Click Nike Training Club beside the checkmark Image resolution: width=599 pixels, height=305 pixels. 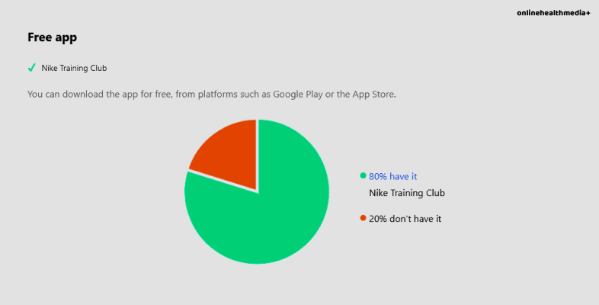tap(74, 68)
